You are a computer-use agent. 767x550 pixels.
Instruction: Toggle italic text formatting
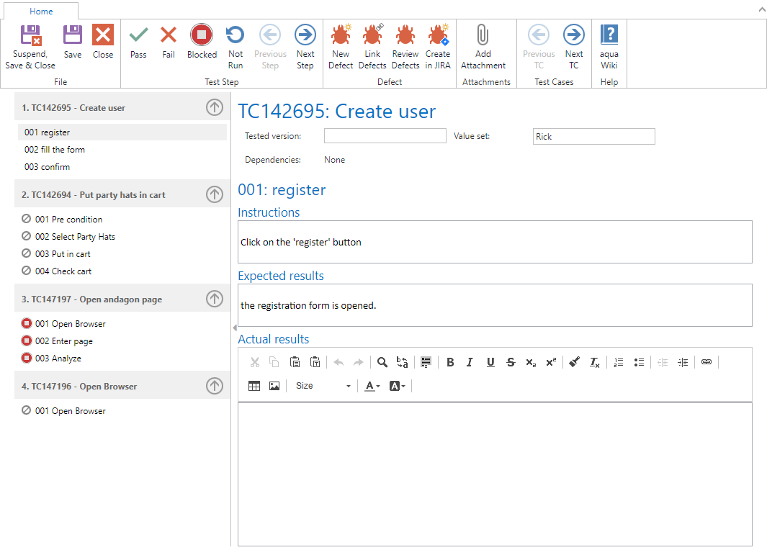tap(470, 363)
